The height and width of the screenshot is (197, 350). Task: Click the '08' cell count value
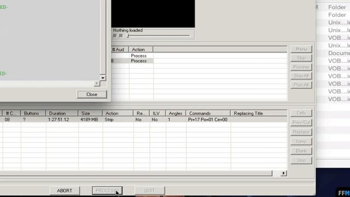(x=7, y=119)
